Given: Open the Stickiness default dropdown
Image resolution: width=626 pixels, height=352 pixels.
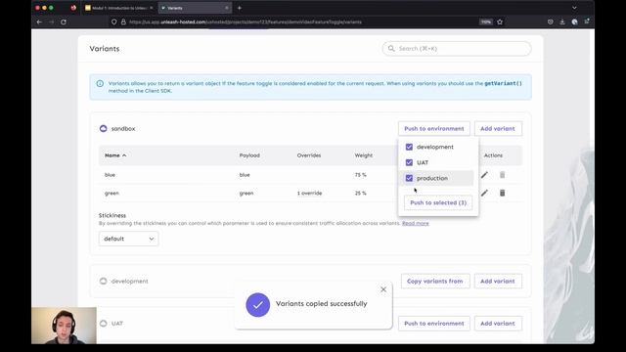Looking at the screenshot, I should tap(128, 239).
